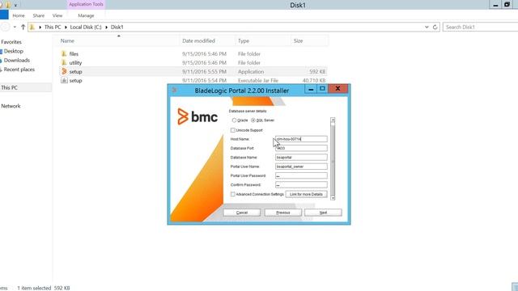Image resolution: width=518 pixels, height=291 pixels.
Task: Cancel the BladeLogic Portal installer
Action: point(242,213)
